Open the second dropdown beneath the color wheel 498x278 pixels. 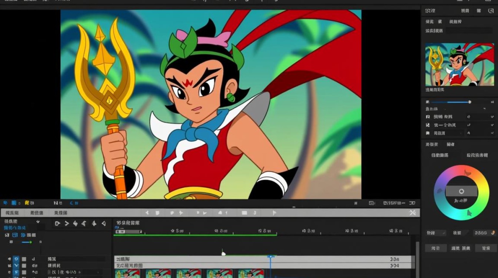click(x=461, y=233)
